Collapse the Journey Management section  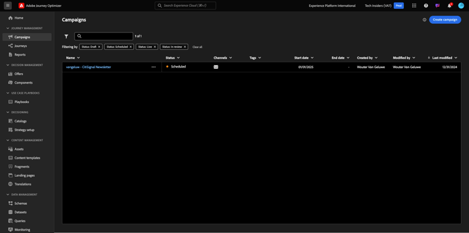[8, 28]
